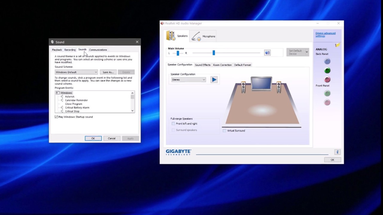Open the Default Format tab
The width and height of the screenshot is (383, 215).
(243, 65)
